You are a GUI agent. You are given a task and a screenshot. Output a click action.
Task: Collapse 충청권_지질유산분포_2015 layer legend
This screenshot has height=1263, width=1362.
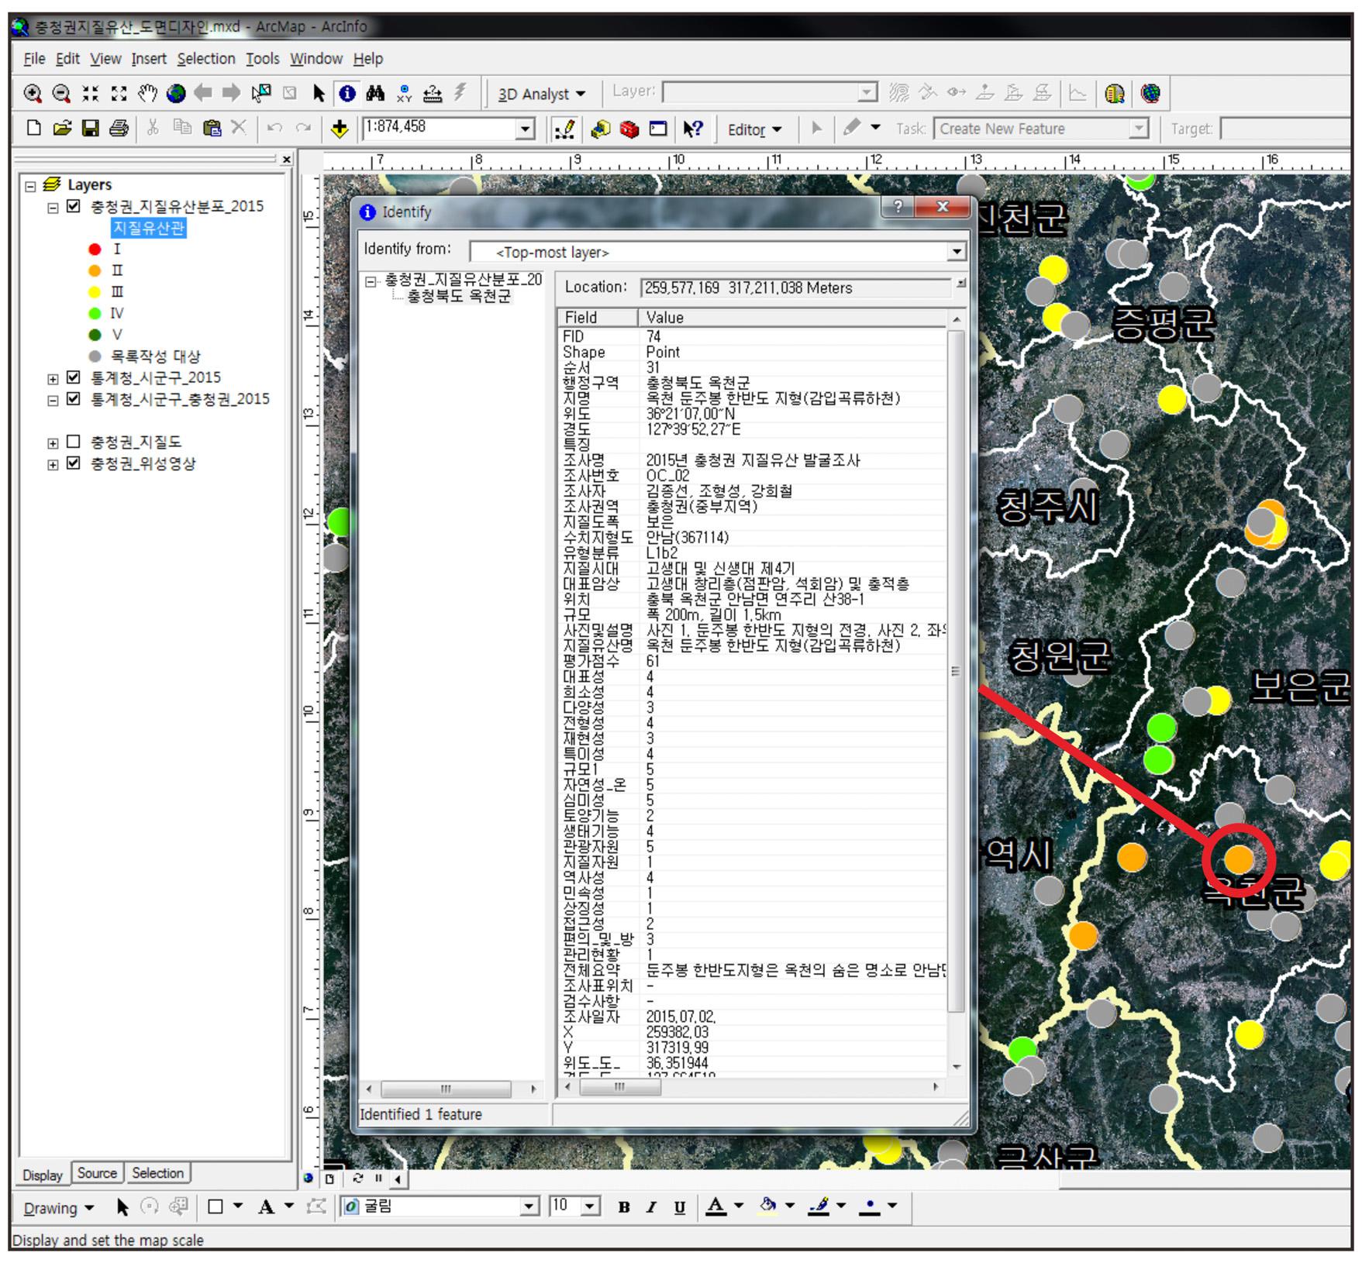[53, 208]
